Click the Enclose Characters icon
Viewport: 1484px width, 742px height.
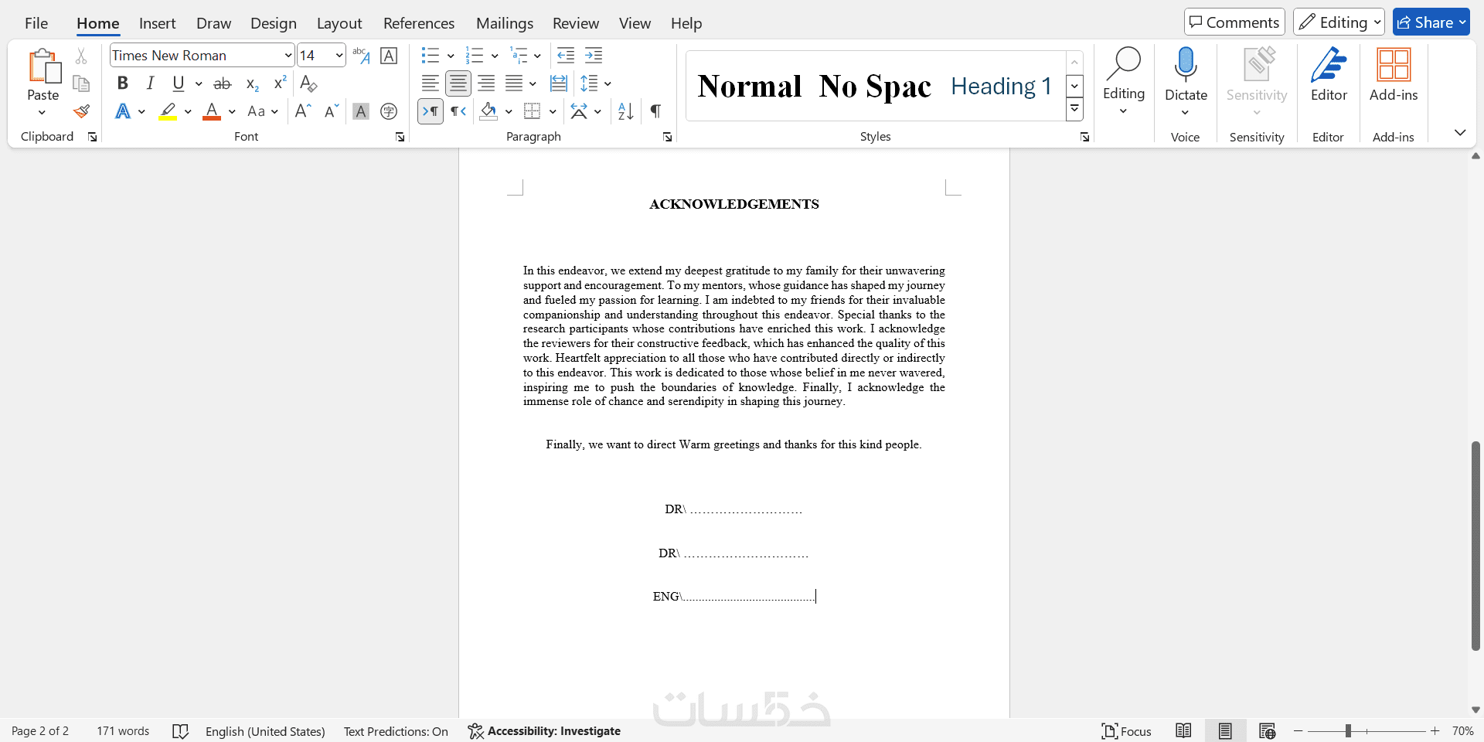pyautogui.click(x=389, y=111)
